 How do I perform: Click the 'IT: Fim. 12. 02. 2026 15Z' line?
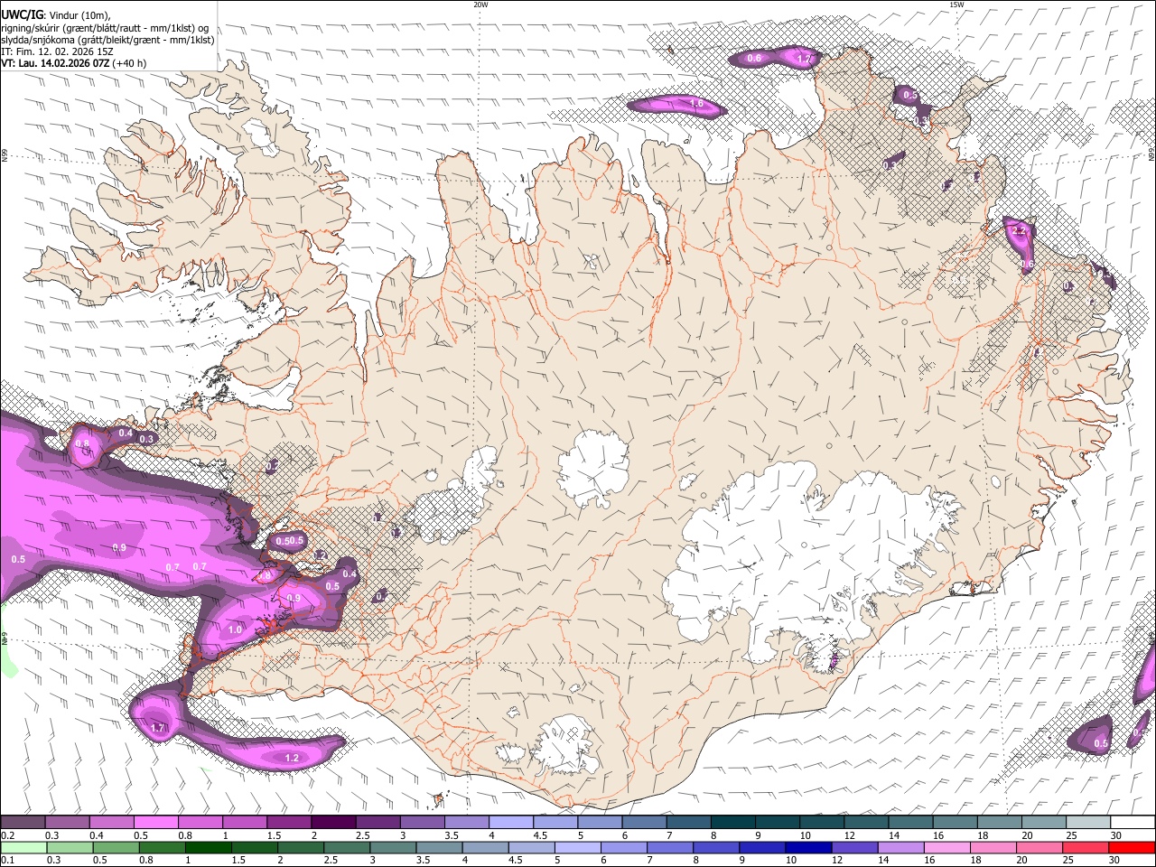[55, 51]
